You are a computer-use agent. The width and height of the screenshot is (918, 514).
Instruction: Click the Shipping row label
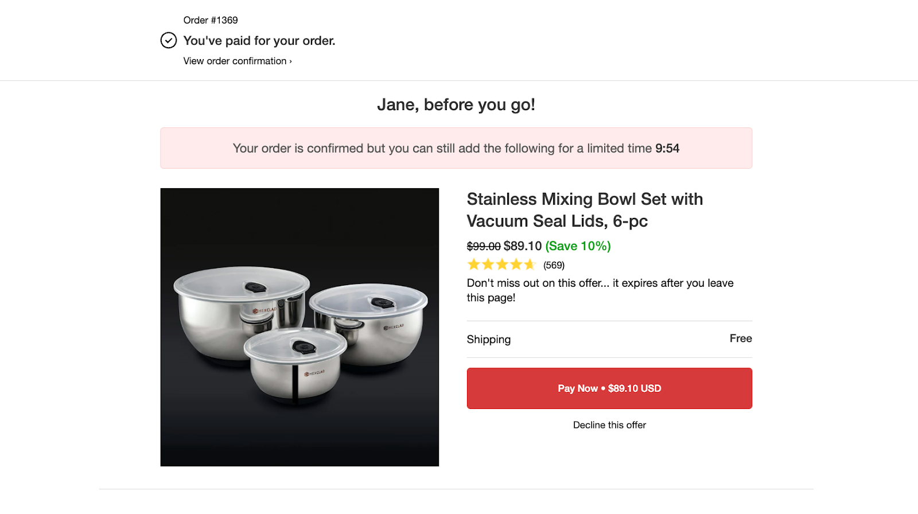pyautogui.click(x=488, y=339)
